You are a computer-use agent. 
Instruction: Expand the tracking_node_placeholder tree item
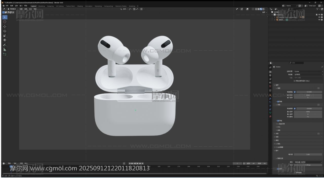pyautogui.click(x=275, y=17)
